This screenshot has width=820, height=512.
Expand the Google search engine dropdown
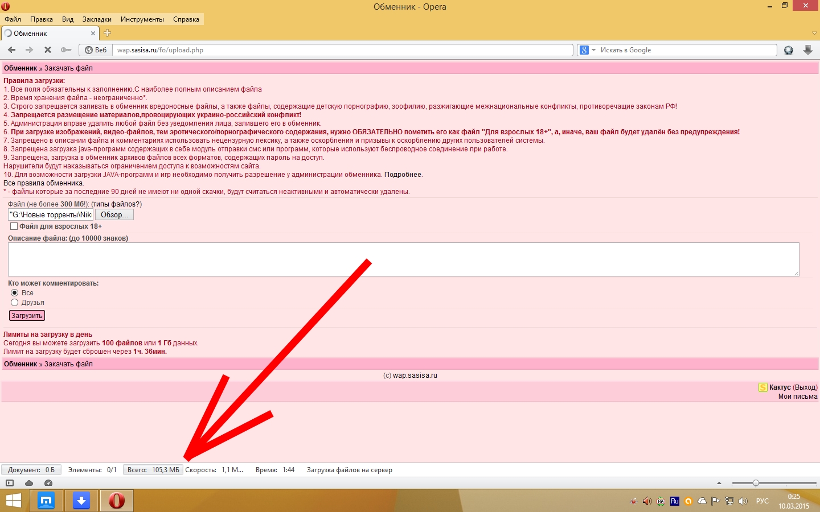point(587,50)
